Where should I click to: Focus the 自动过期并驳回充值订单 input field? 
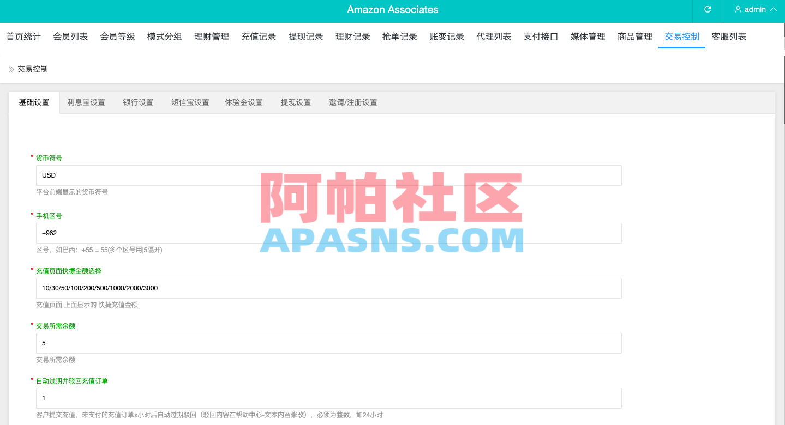pos(328,398)
